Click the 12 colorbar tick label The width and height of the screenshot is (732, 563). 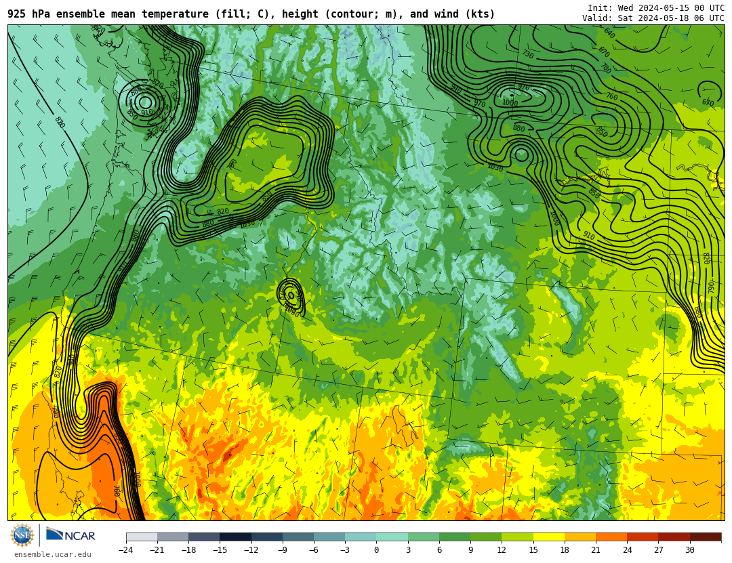[x=502, y=550]
